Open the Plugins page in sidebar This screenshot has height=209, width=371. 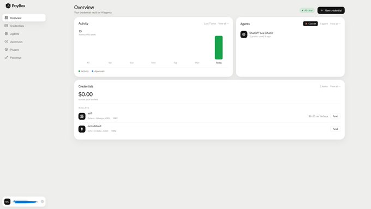[x=24, y=50]
